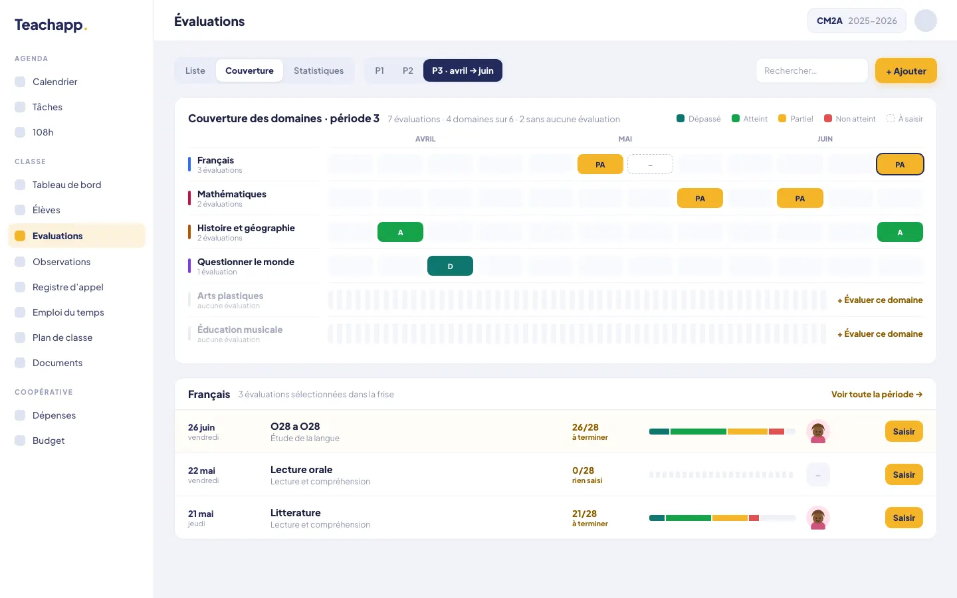Click the Plan de classe icon
Screen dimensions: 957x598
click(x=20, y=338)
